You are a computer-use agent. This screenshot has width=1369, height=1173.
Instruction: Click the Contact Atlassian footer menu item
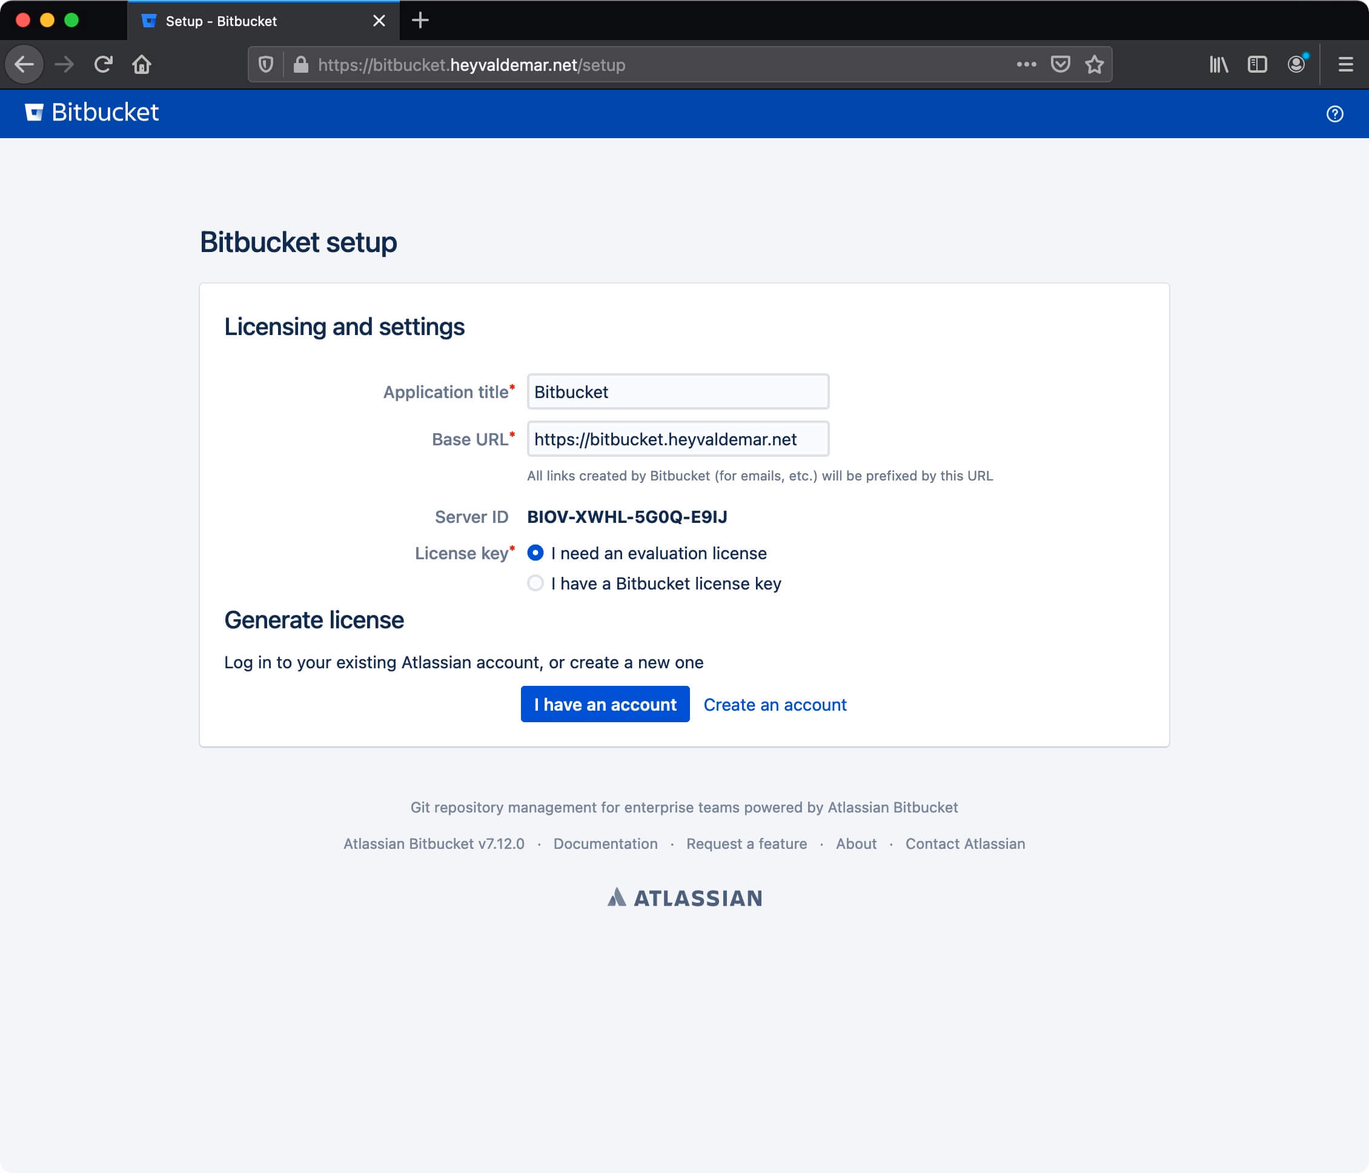pyautogui.click(x=964, y=843)
